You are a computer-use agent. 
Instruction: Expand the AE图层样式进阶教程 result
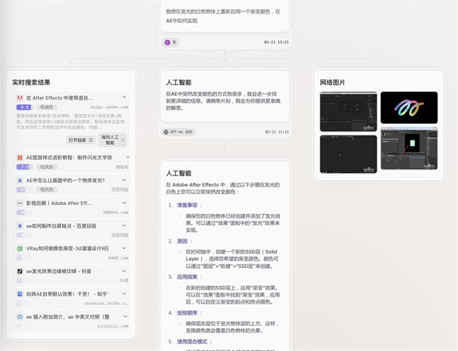[x=127, y=157]
